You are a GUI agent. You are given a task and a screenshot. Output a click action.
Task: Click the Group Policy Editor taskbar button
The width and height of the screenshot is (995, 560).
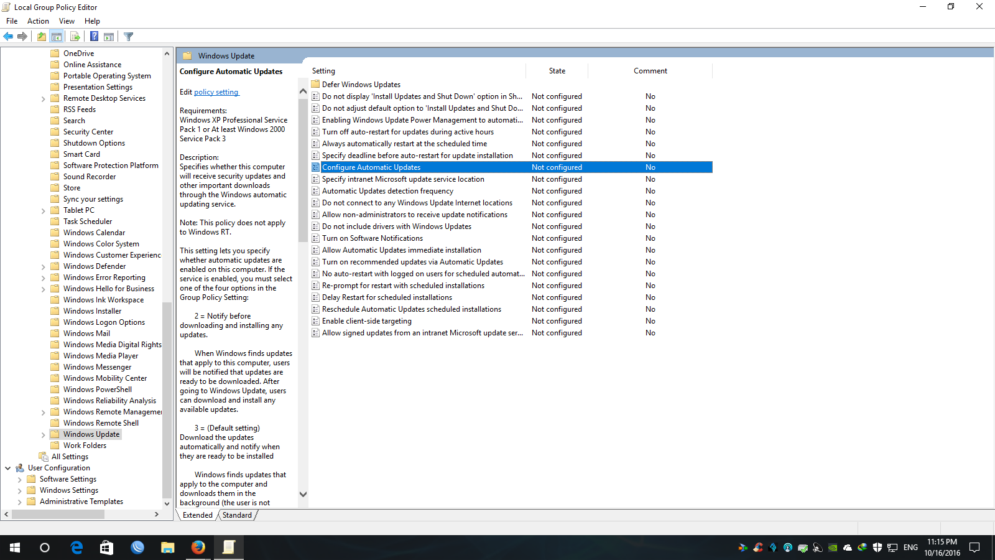pos(229,548)
